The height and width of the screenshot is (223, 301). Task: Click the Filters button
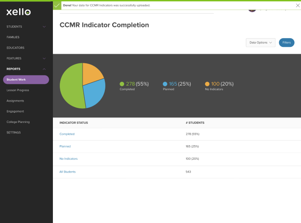click(x=286, y=43)
